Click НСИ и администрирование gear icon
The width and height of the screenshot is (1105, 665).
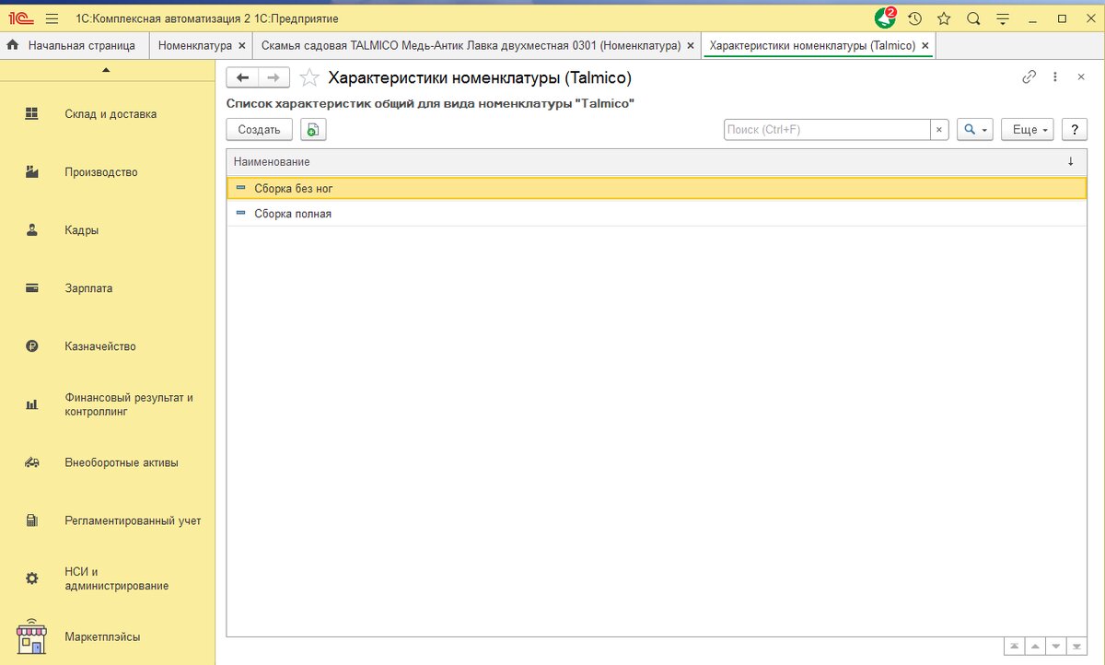click(32, 578)
